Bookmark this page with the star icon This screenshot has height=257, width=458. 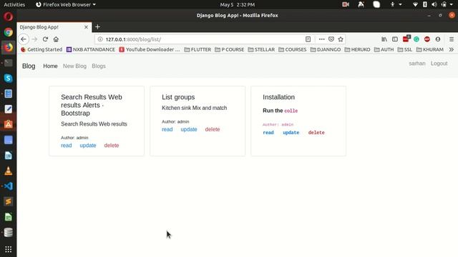[341, 39]
